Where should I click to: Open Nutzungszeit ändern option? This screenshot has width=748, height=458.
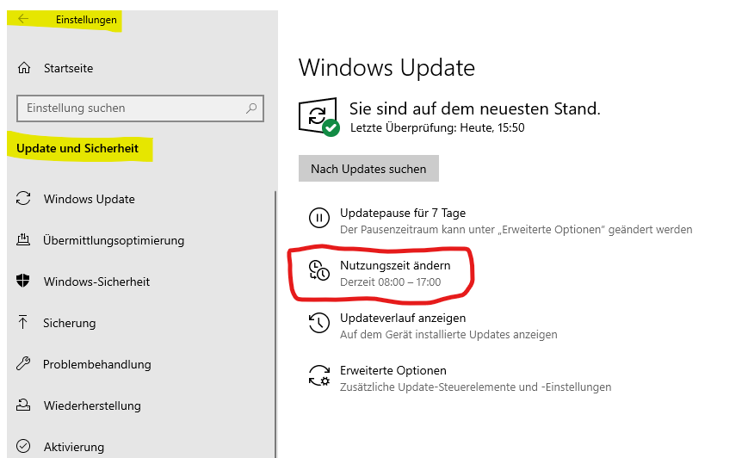tap(395, 265)
